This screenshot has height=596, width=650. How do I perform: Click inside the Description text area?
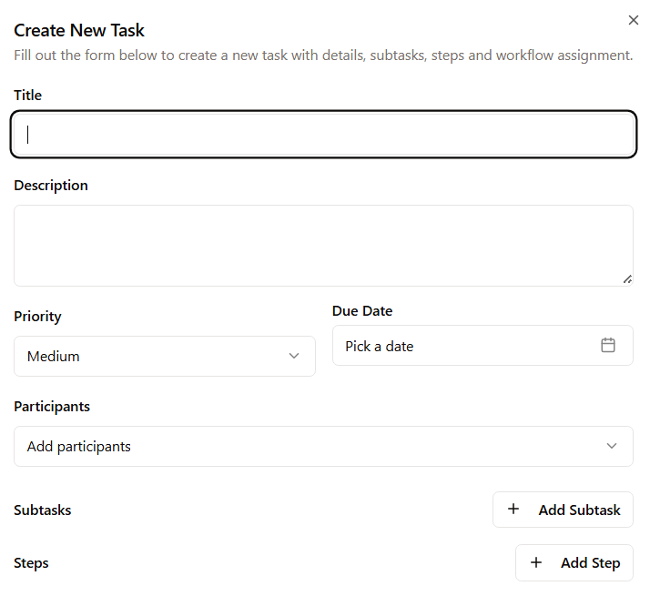323,245
